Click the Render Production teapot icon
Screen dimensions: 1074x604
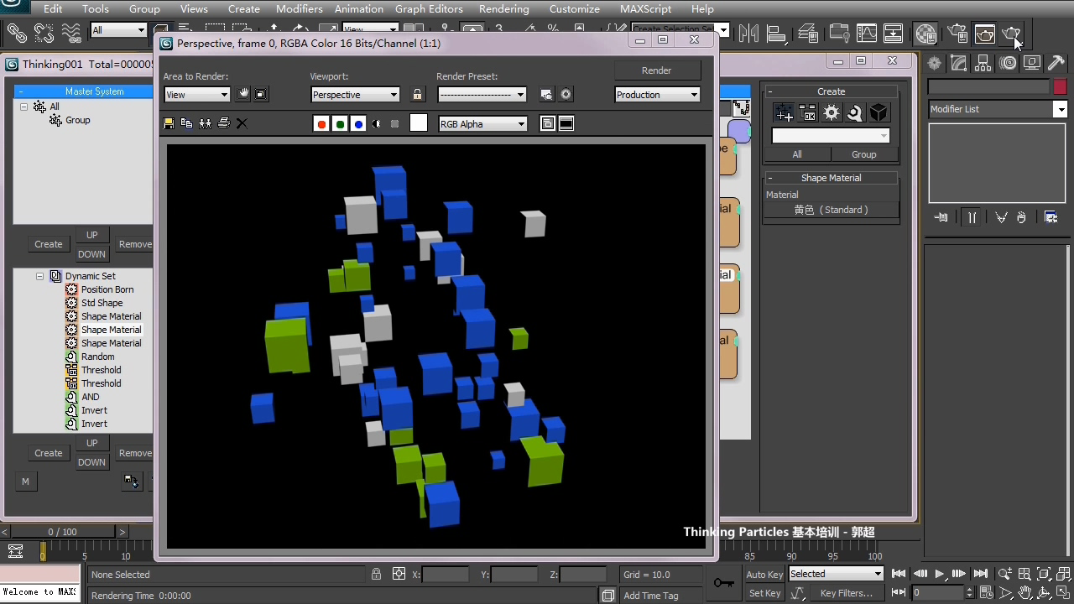(1011, 34)
